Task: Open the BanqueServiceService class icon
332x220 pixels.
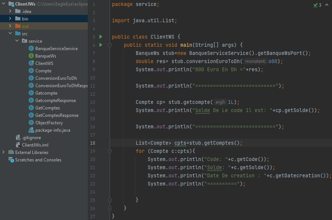Action: [31, 48]
